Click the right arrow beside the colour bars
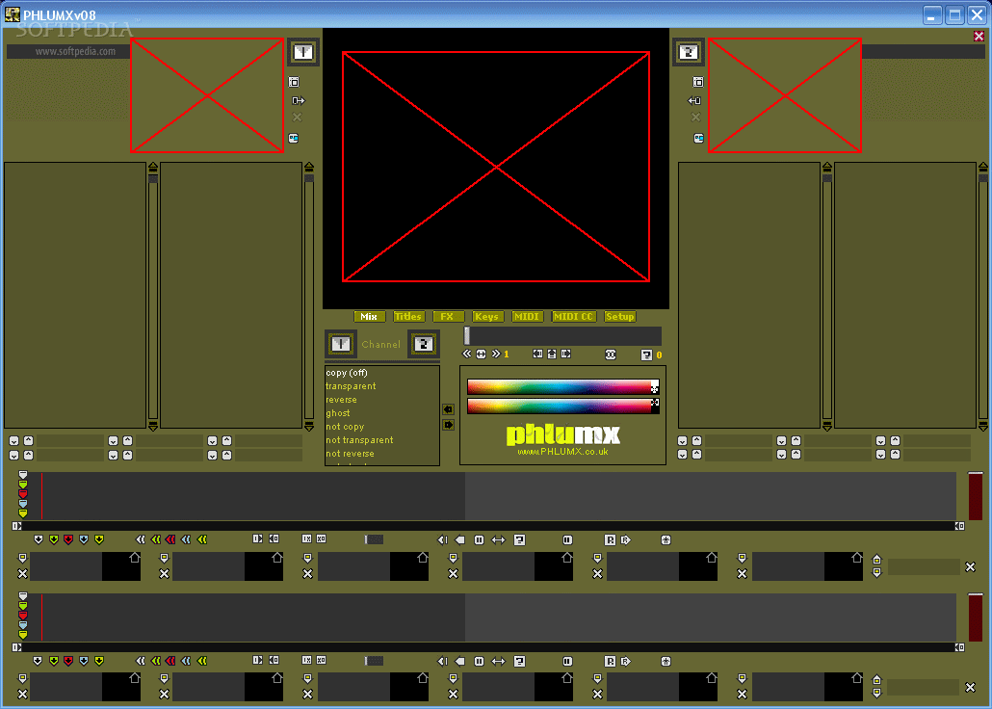Viewport: 992px width, 709px height. point(448,425)
